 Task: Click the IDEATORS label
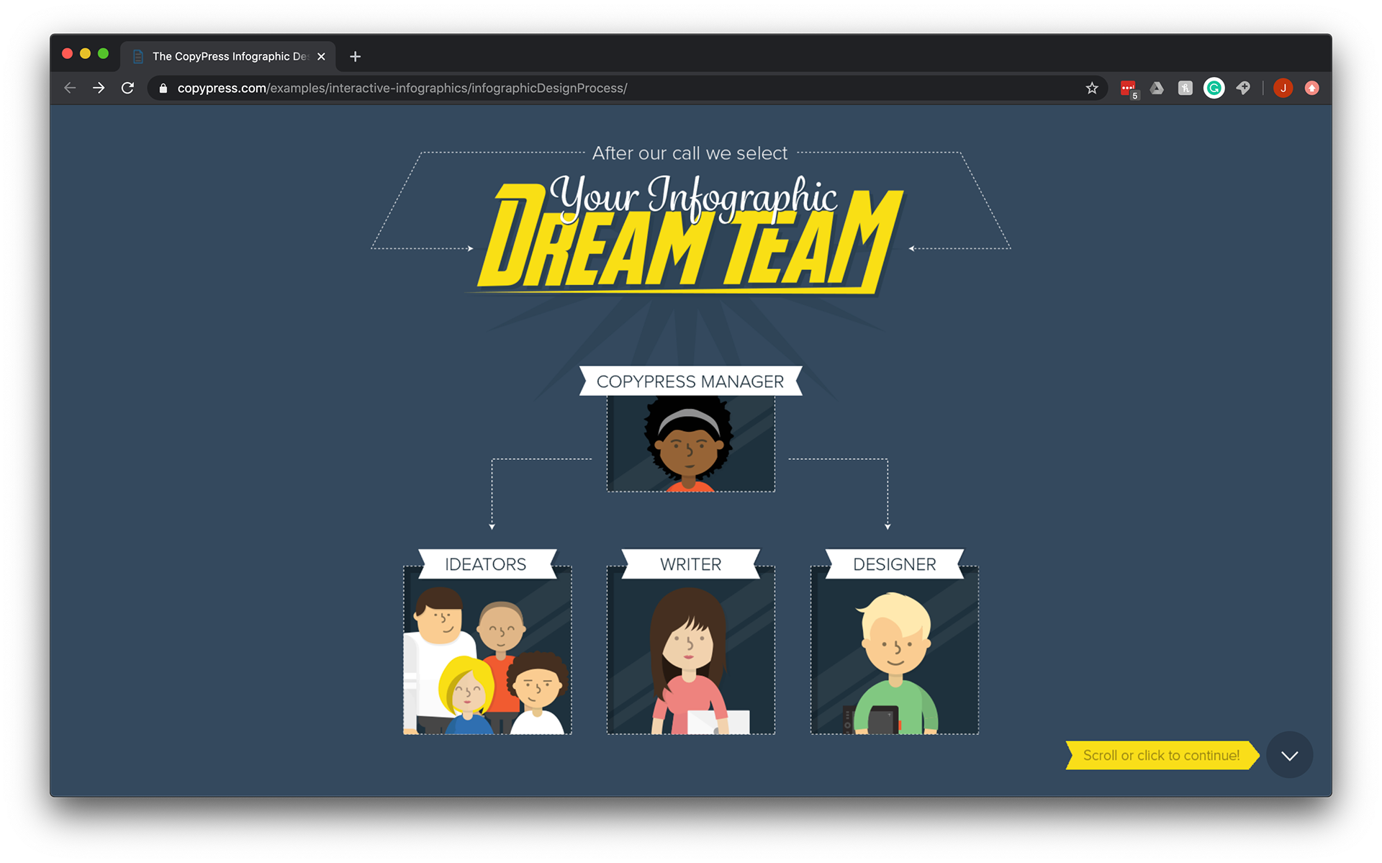486,564
